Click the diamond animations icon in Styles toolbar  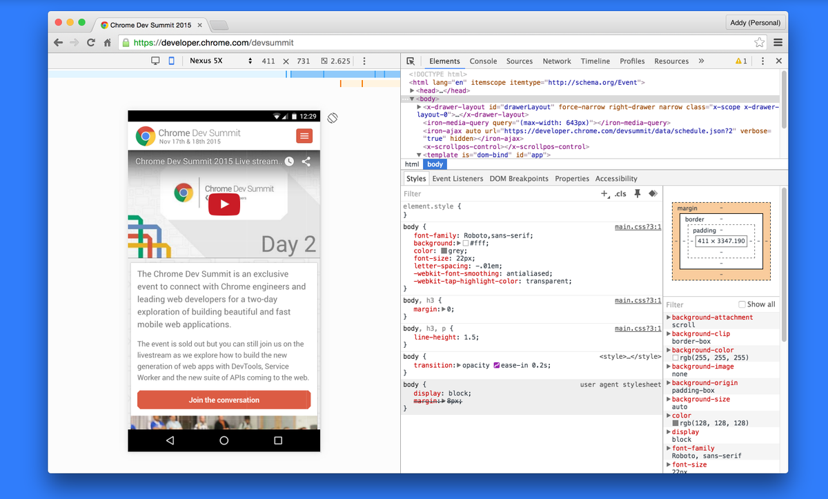click(653, 194)
